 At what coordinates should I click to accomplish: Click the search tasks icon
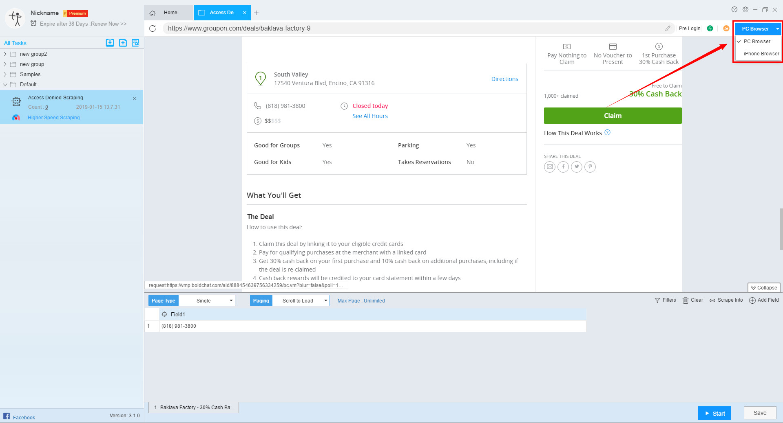(x=135, y=43)
